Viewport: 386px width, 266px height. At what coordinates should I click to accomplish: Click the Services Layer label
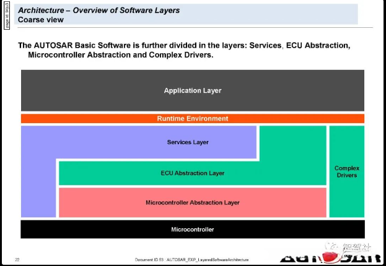coord(188,142)
